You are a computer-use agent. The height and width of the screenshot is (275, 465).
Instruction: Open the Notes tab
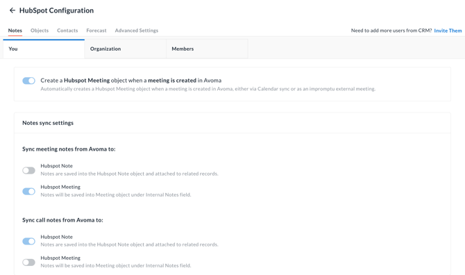[15, 31]
